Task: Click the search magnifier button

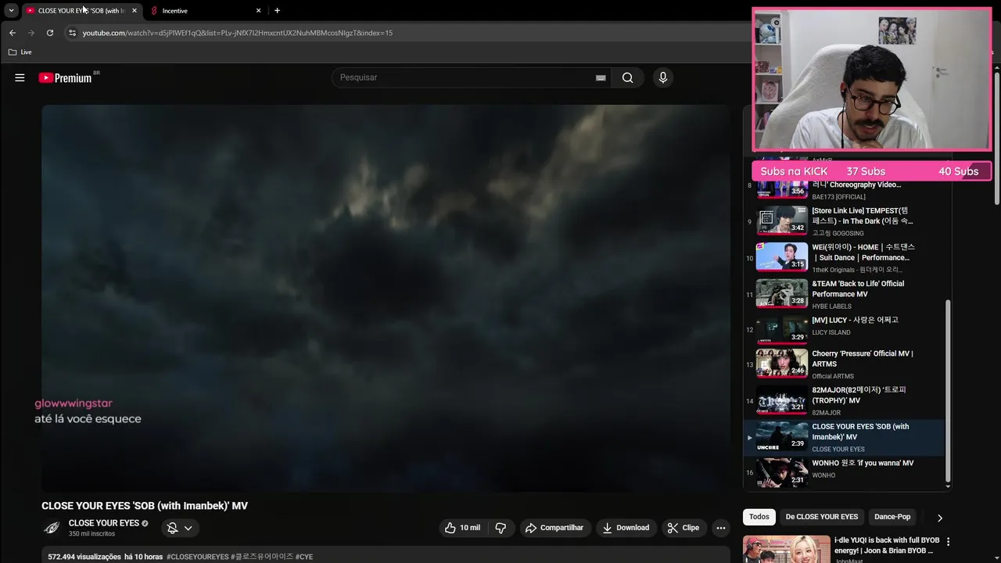Action: pos(627,77)
